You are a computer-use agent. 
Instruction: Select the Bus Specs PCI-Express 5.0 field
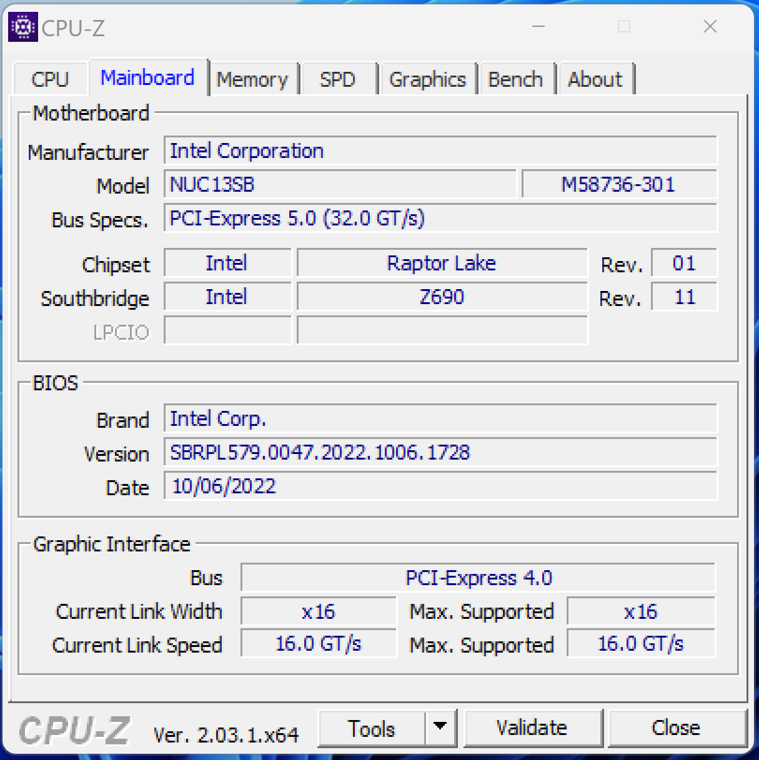coord(440,219)
